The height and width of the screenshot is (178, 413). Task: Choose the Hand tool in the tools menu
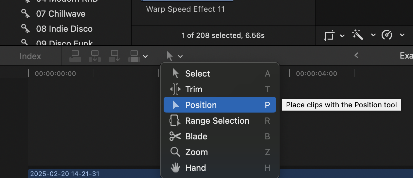pyautogui.click(x=195, y=168)
